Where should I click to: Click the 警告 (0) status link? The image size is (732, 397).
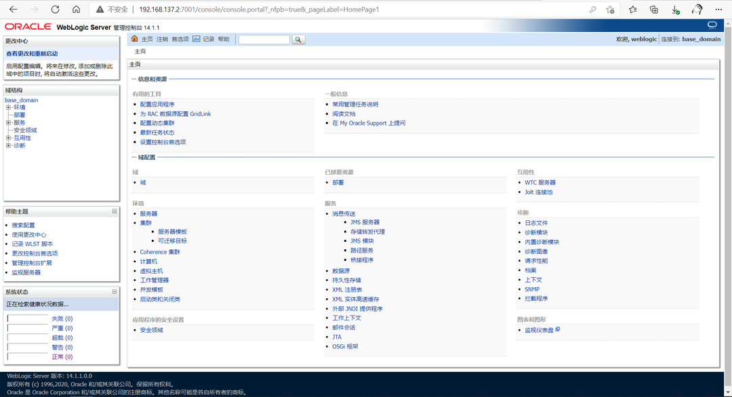point(62,348)
